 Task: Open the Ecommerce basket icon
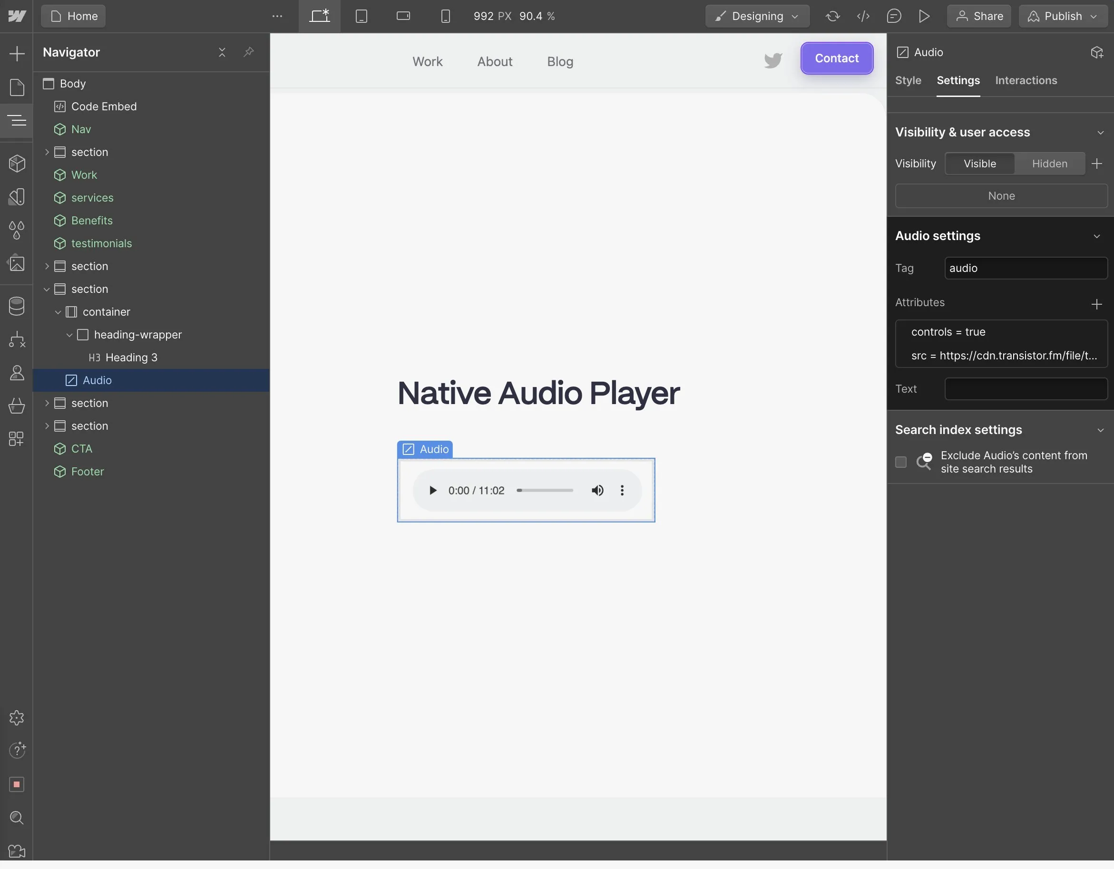[17, 406]
